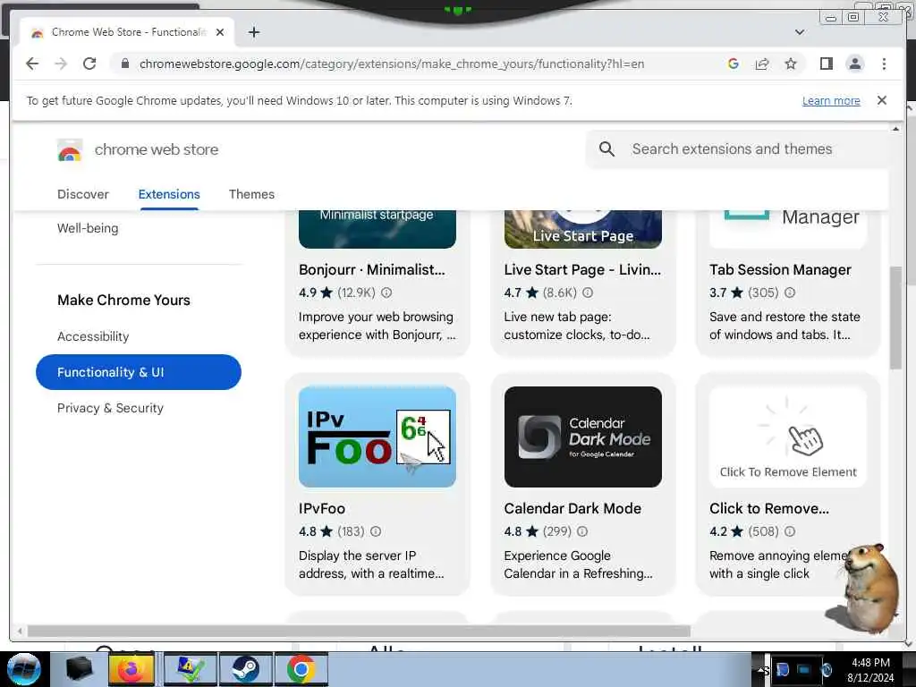
Task: Open a new browser tab
Action: tap(253, 32)
